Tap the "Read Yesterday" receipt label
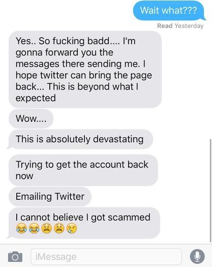The height and width of the screenshot is (267, 212). point(180,26)
